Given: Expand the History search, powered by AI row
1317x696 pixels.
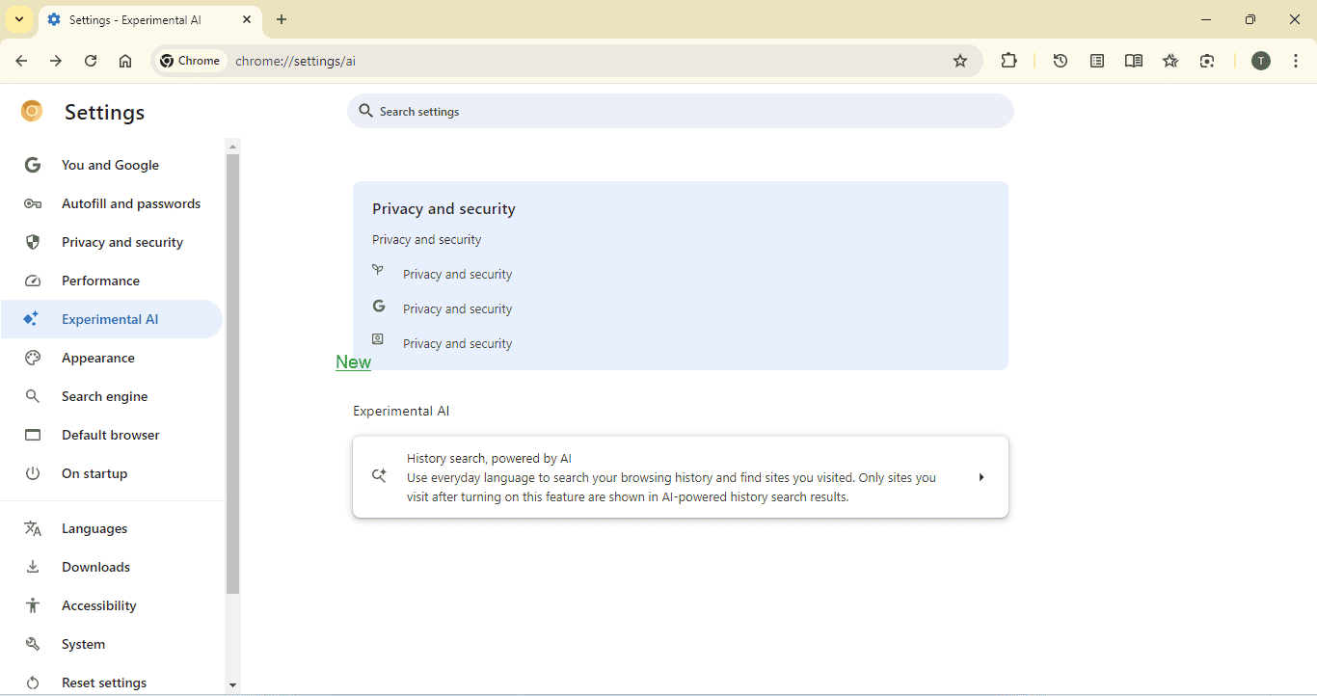Looking at the screenshot, I should [681, 477].
